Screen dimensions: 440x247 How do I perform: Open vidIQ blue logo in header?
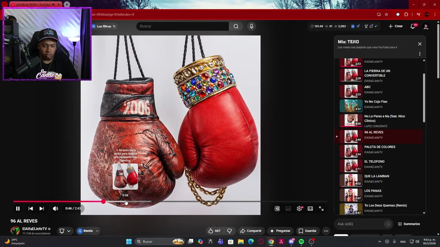click(353, 26)
